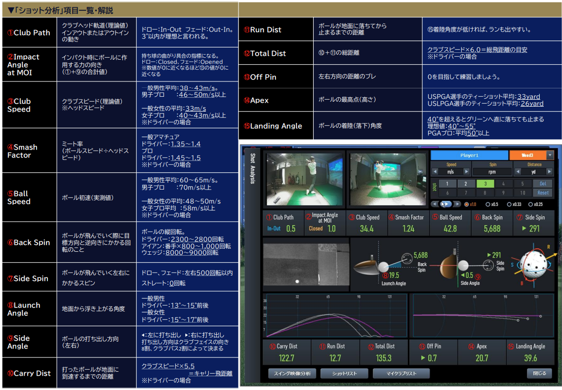Click the rpm Spin unit field
The image size is (562, 390).
click(492, 172)
